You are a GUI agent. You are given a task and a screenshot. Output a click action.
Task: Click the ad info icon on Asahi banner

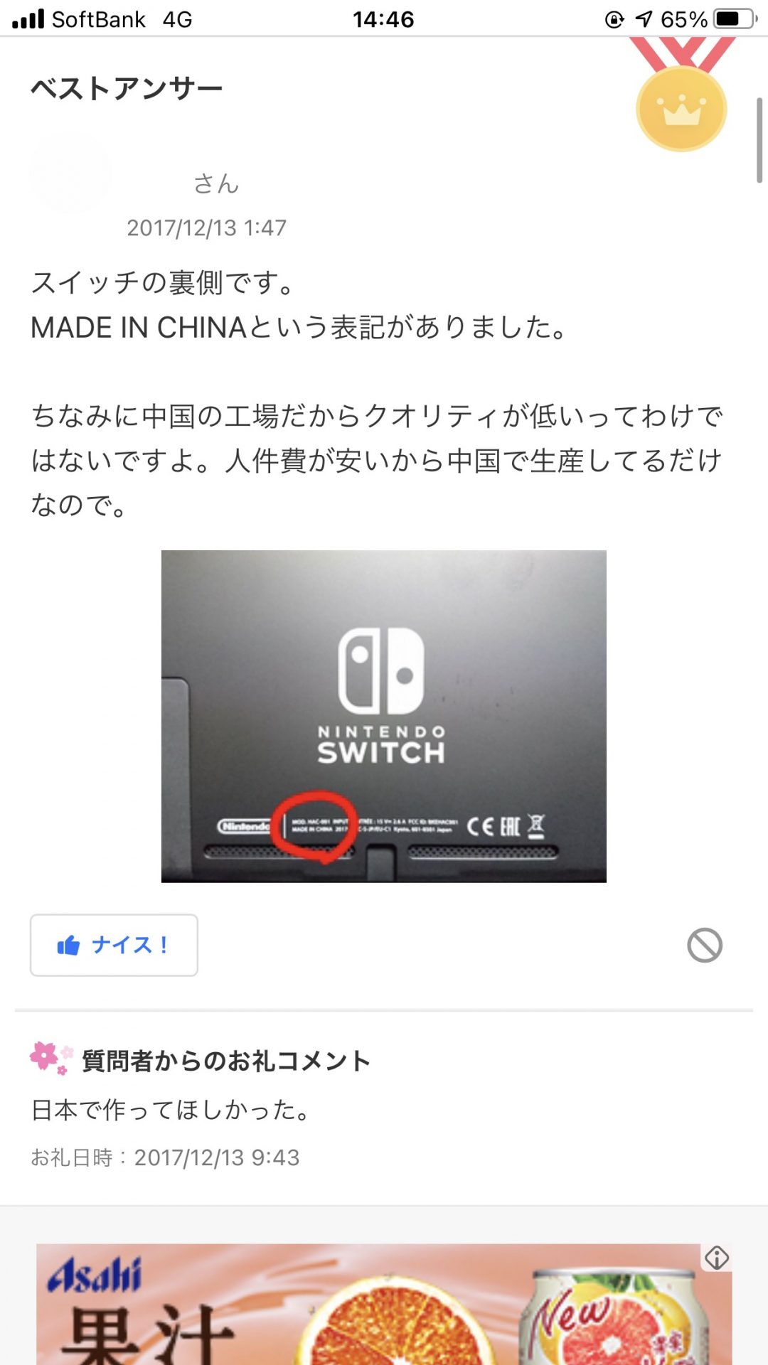coord(716,1258)
